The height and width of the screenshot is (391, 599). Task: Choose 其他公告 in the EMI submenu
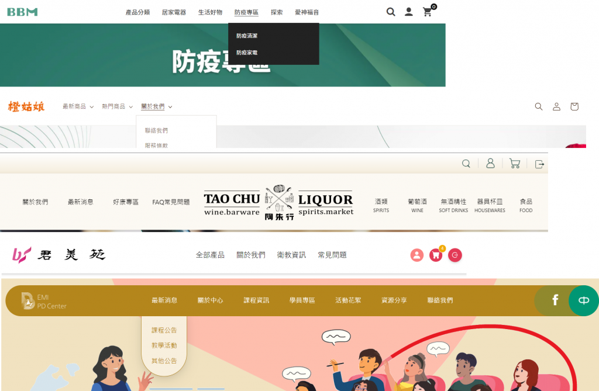(x=164, y=361)
